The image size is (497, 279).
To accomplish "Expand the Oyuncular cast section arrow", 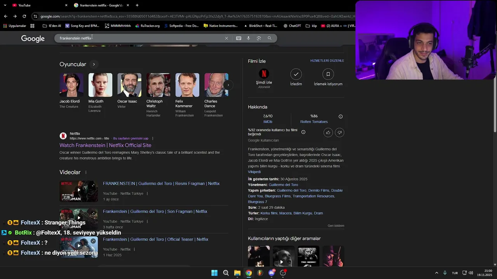I will (94, 64).
